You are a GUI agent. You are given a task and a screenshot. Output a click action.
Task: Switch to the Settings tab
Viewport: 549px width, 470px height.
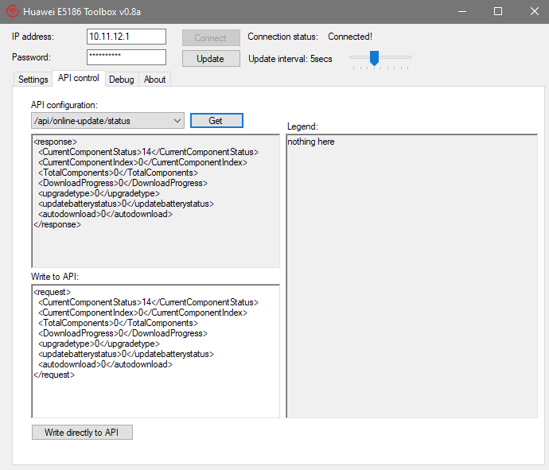33,80
